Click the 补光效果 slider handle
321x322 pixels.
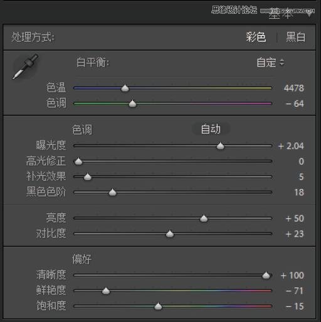pos(88,177)
